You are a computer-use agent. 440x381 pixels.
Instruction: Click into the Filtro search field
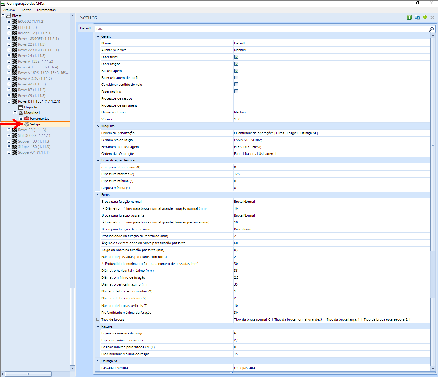pos(262,29)
